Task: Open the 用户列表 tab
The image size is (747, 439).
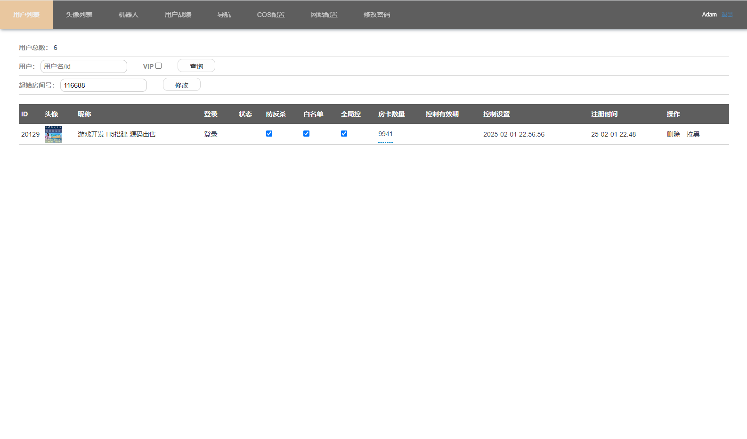Action: coord(26,15)
